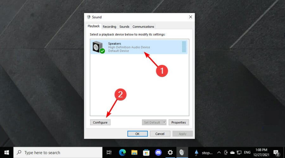Click the ENG language indicator
The width and height of the screenshot is (285, 158).
point(247,153)
